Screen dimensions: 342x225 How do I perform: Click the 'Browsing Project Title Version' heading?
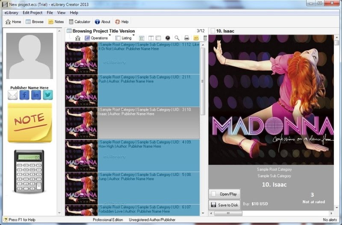(103, 31)
